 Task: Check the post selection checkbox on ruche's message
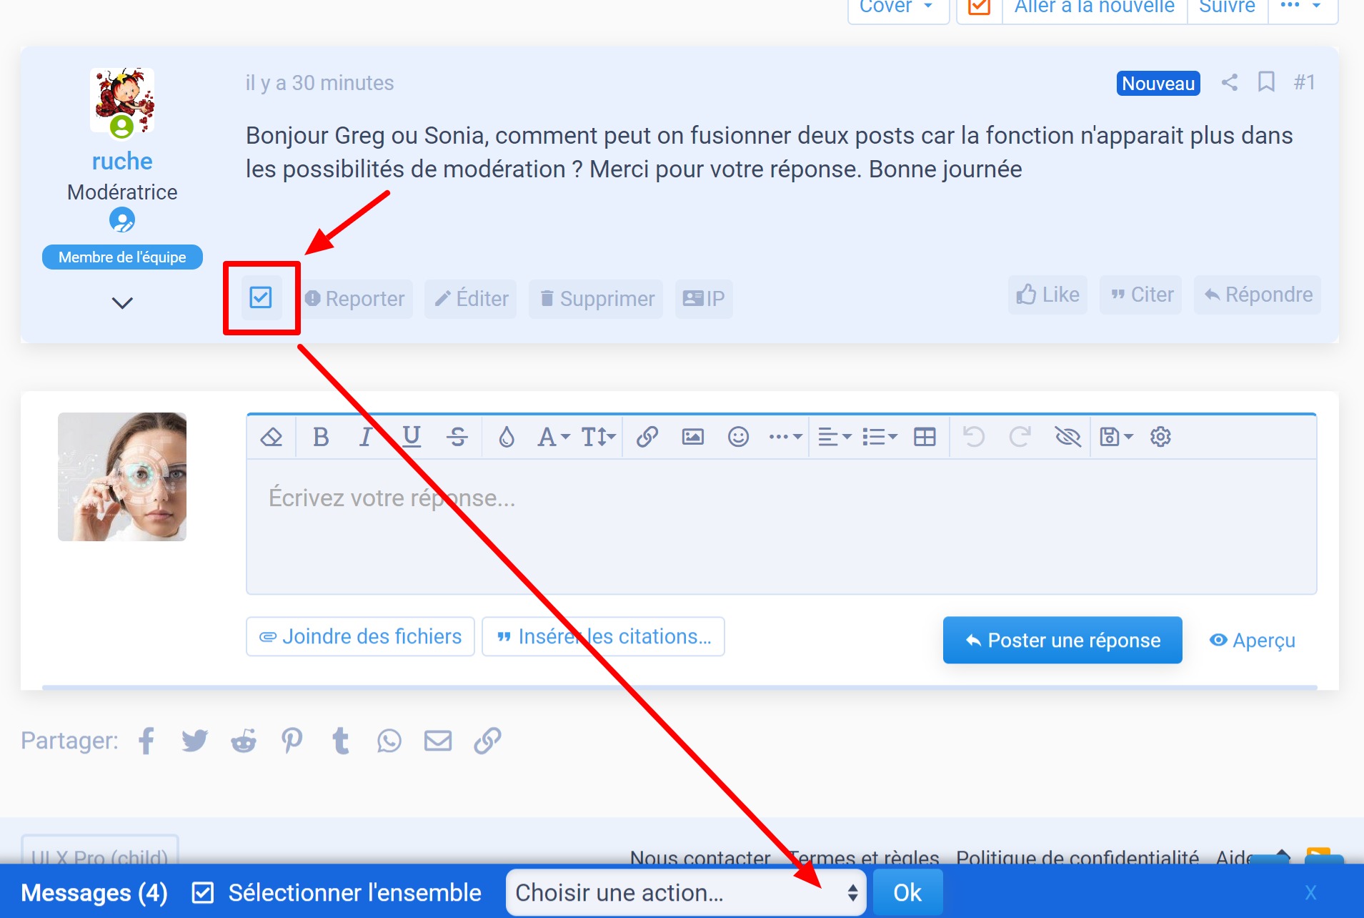(261, 298)
